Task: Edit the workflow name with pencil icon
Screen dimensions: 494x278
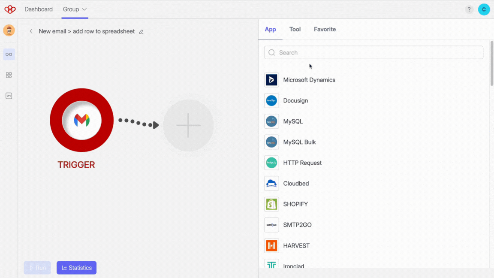Action: click(x=141, y=31)
